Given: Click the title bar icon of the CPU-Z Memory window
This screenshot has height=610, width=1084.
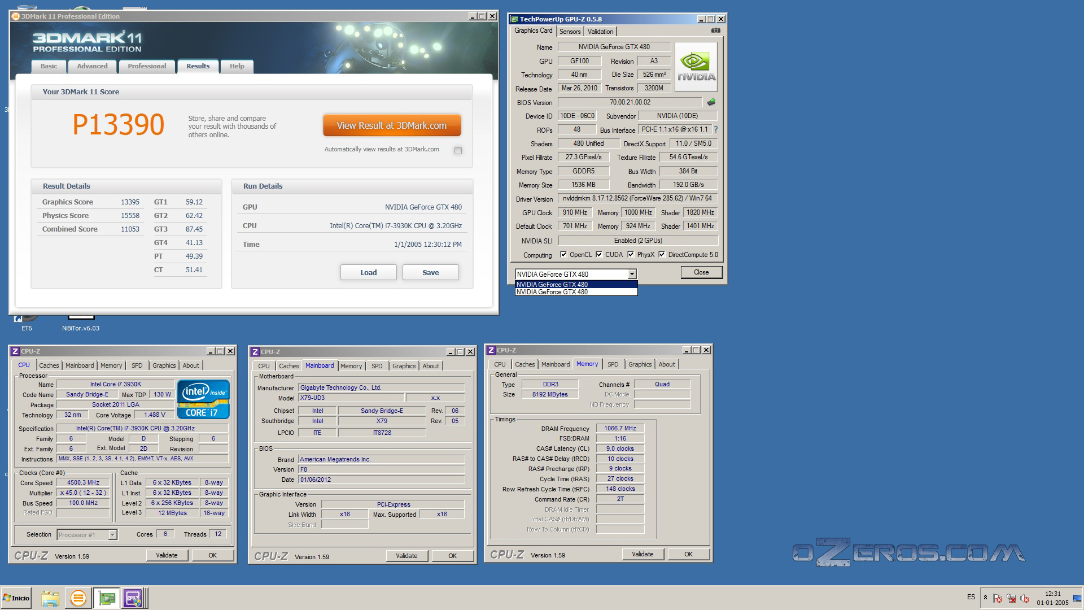Looking at the screenshot, I should coord(491,350).
